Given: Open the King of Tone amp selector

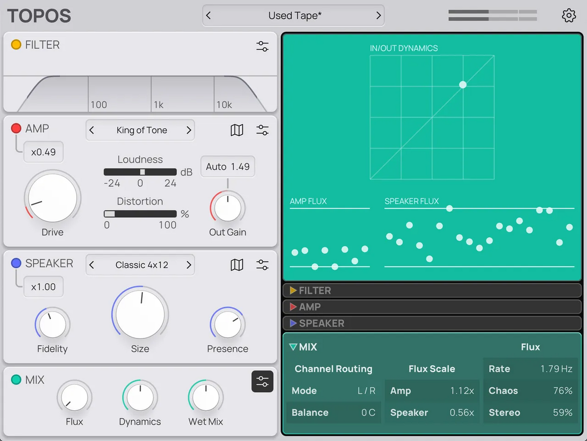Looking at the screenshot, I should (141, 130).
